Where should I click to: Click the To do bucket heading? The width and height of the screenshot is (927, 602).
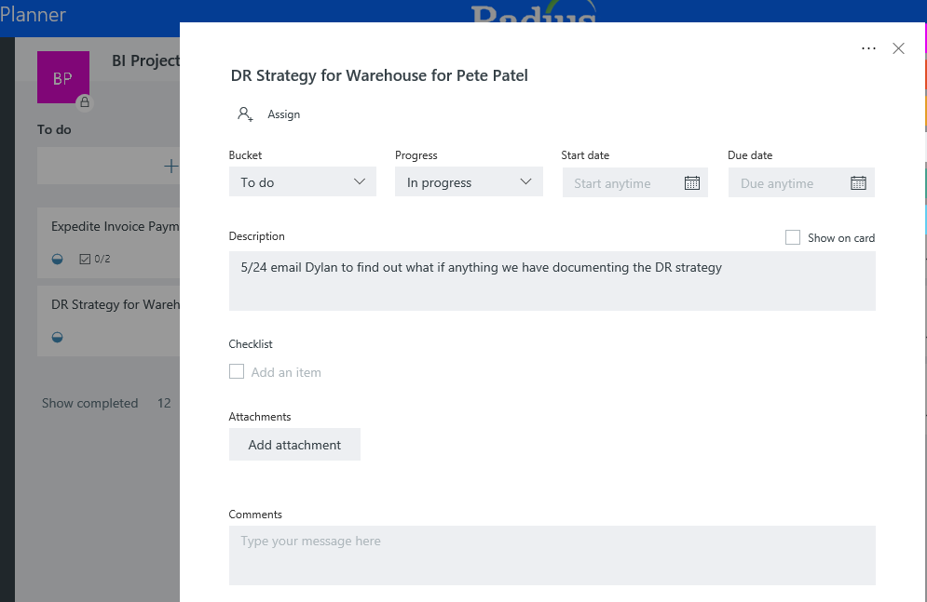tap(54, 129)
